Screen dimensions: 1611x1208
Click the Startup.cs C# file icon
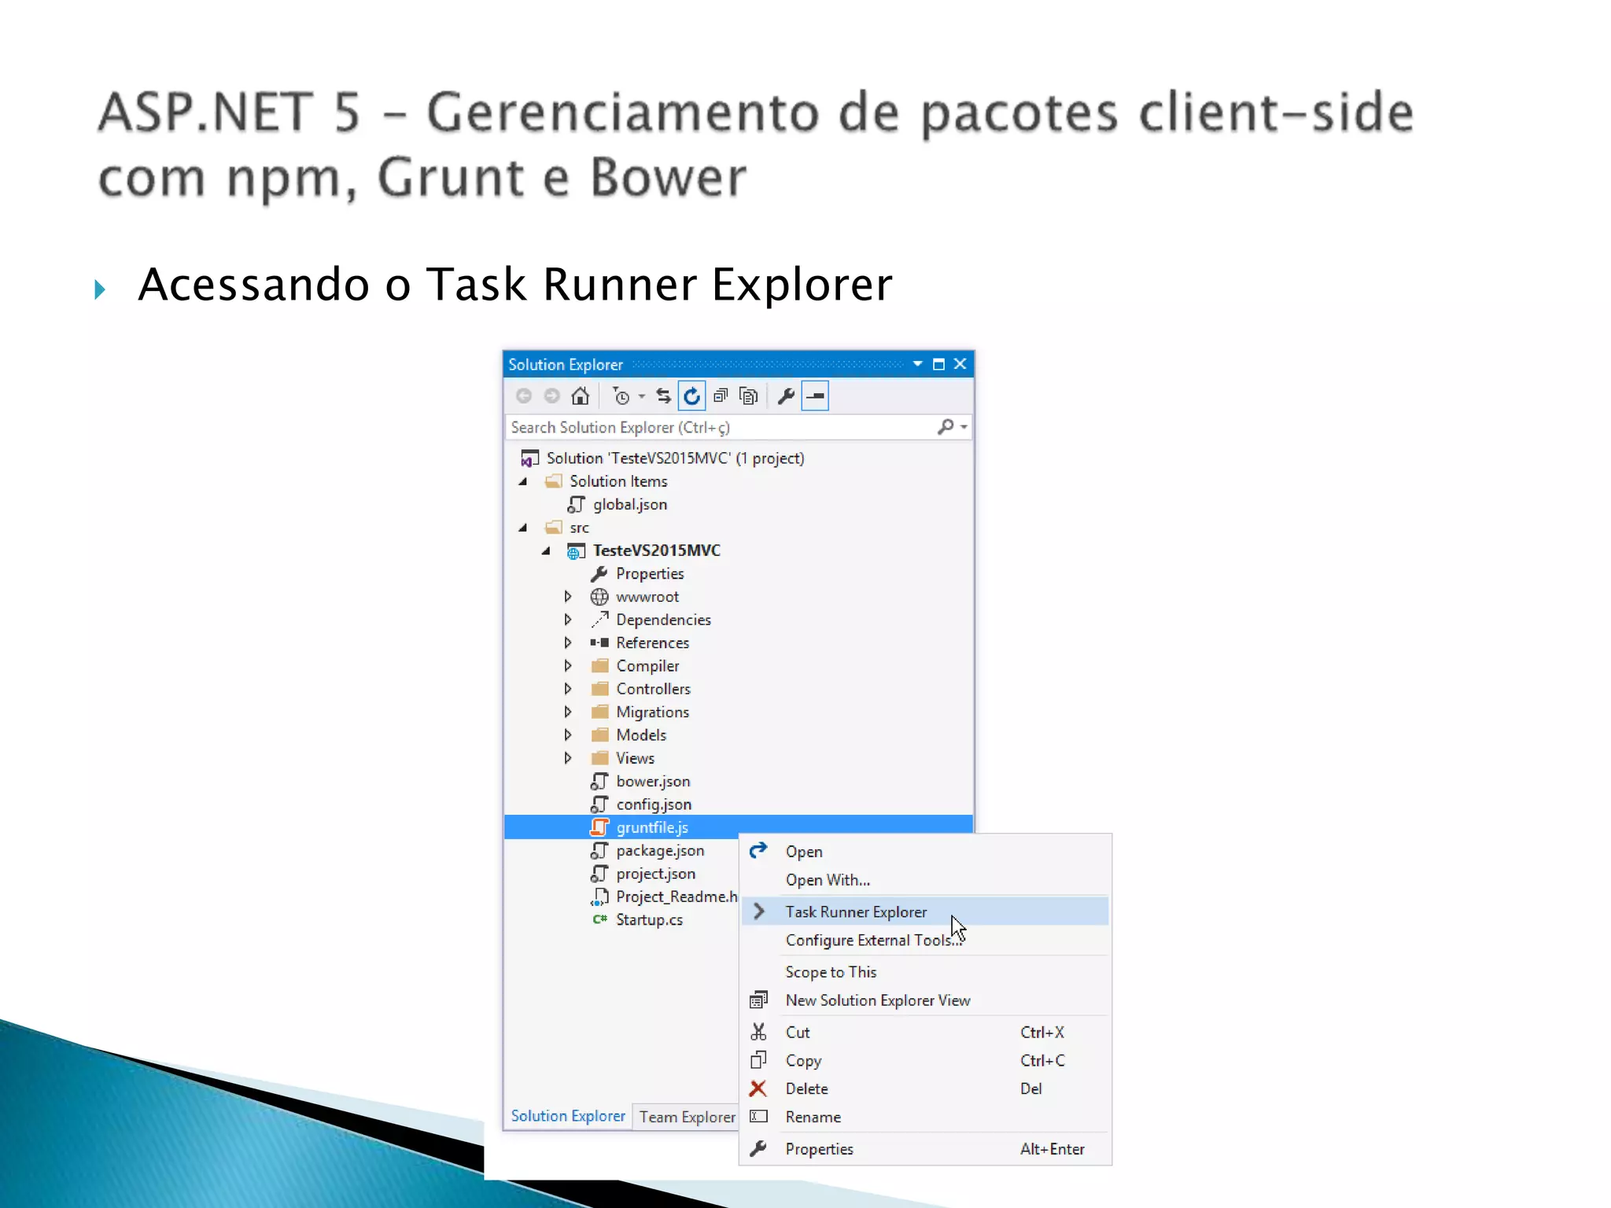599,919
